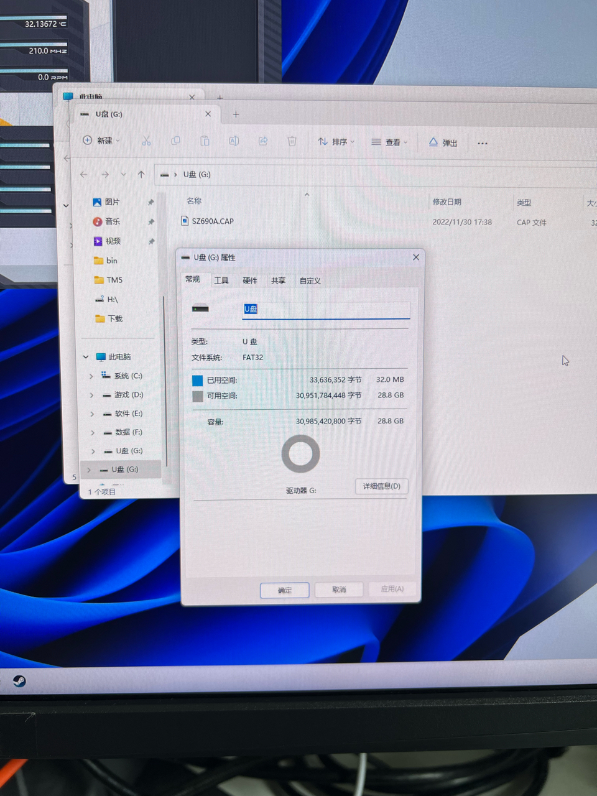Click the Copy icon in toolbar
Screen dimensions: 597x796
pyautogui.click(x=175, y=141)
